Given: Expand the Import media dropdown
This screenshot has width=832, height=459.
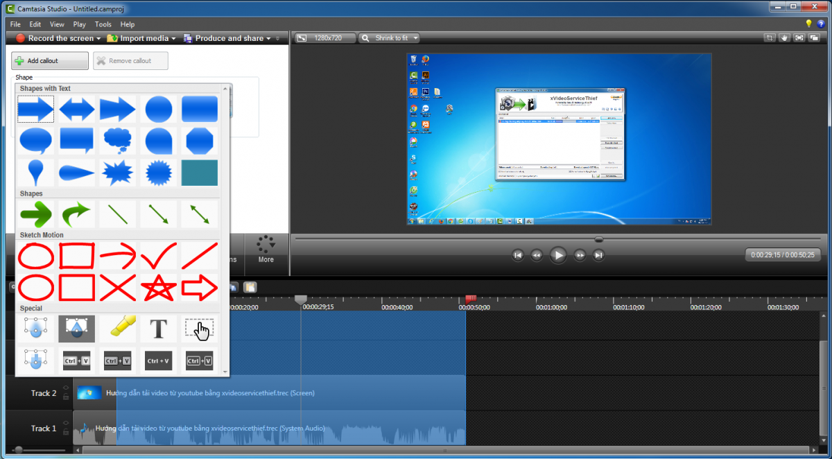Looking at the screenshot, I should [173, 38].
